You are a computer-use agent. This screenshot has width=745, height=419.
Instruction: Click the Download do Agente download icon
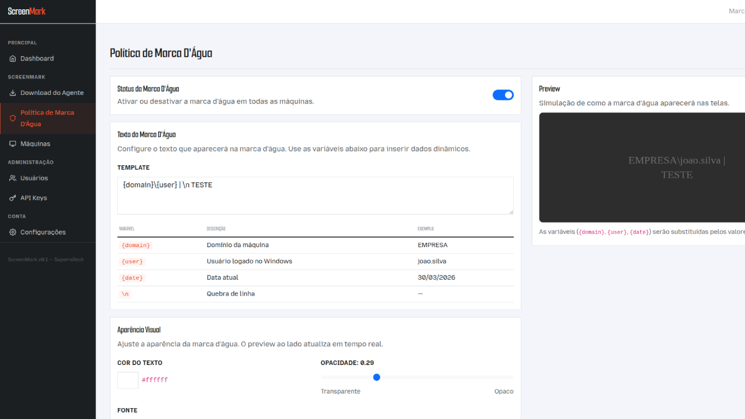tap(13, 93)
